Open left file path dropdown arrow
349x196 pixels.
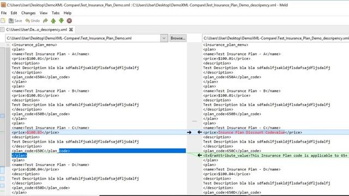coord(164,38)
